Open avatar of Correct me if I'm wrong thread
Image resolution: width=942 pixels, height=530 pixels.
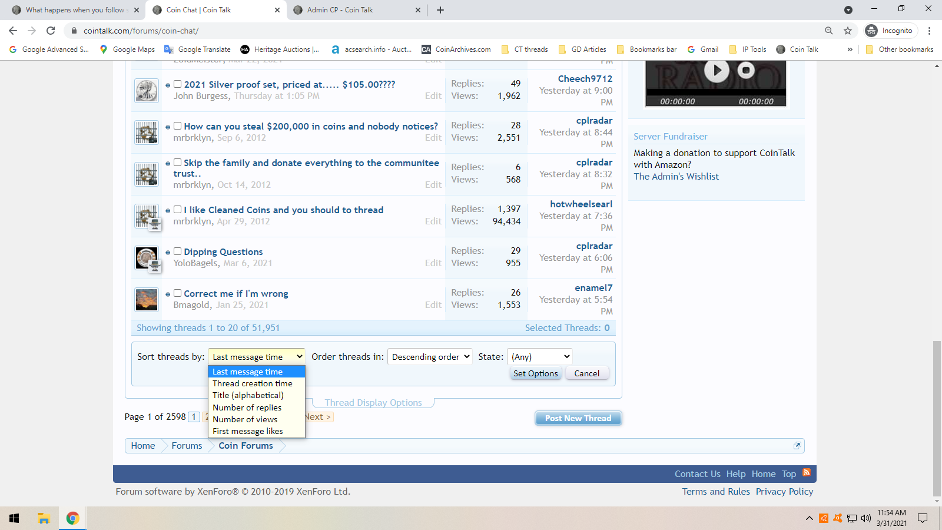[147, 300]
